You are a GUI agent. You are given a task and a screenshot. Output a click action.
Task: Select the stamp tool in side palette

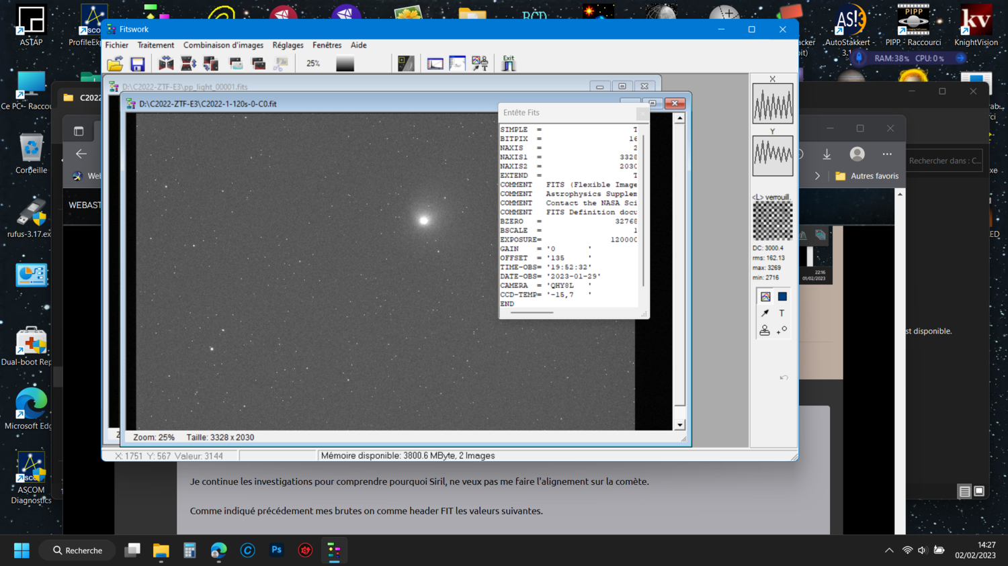pyautogui.click(x=765, y=330)
